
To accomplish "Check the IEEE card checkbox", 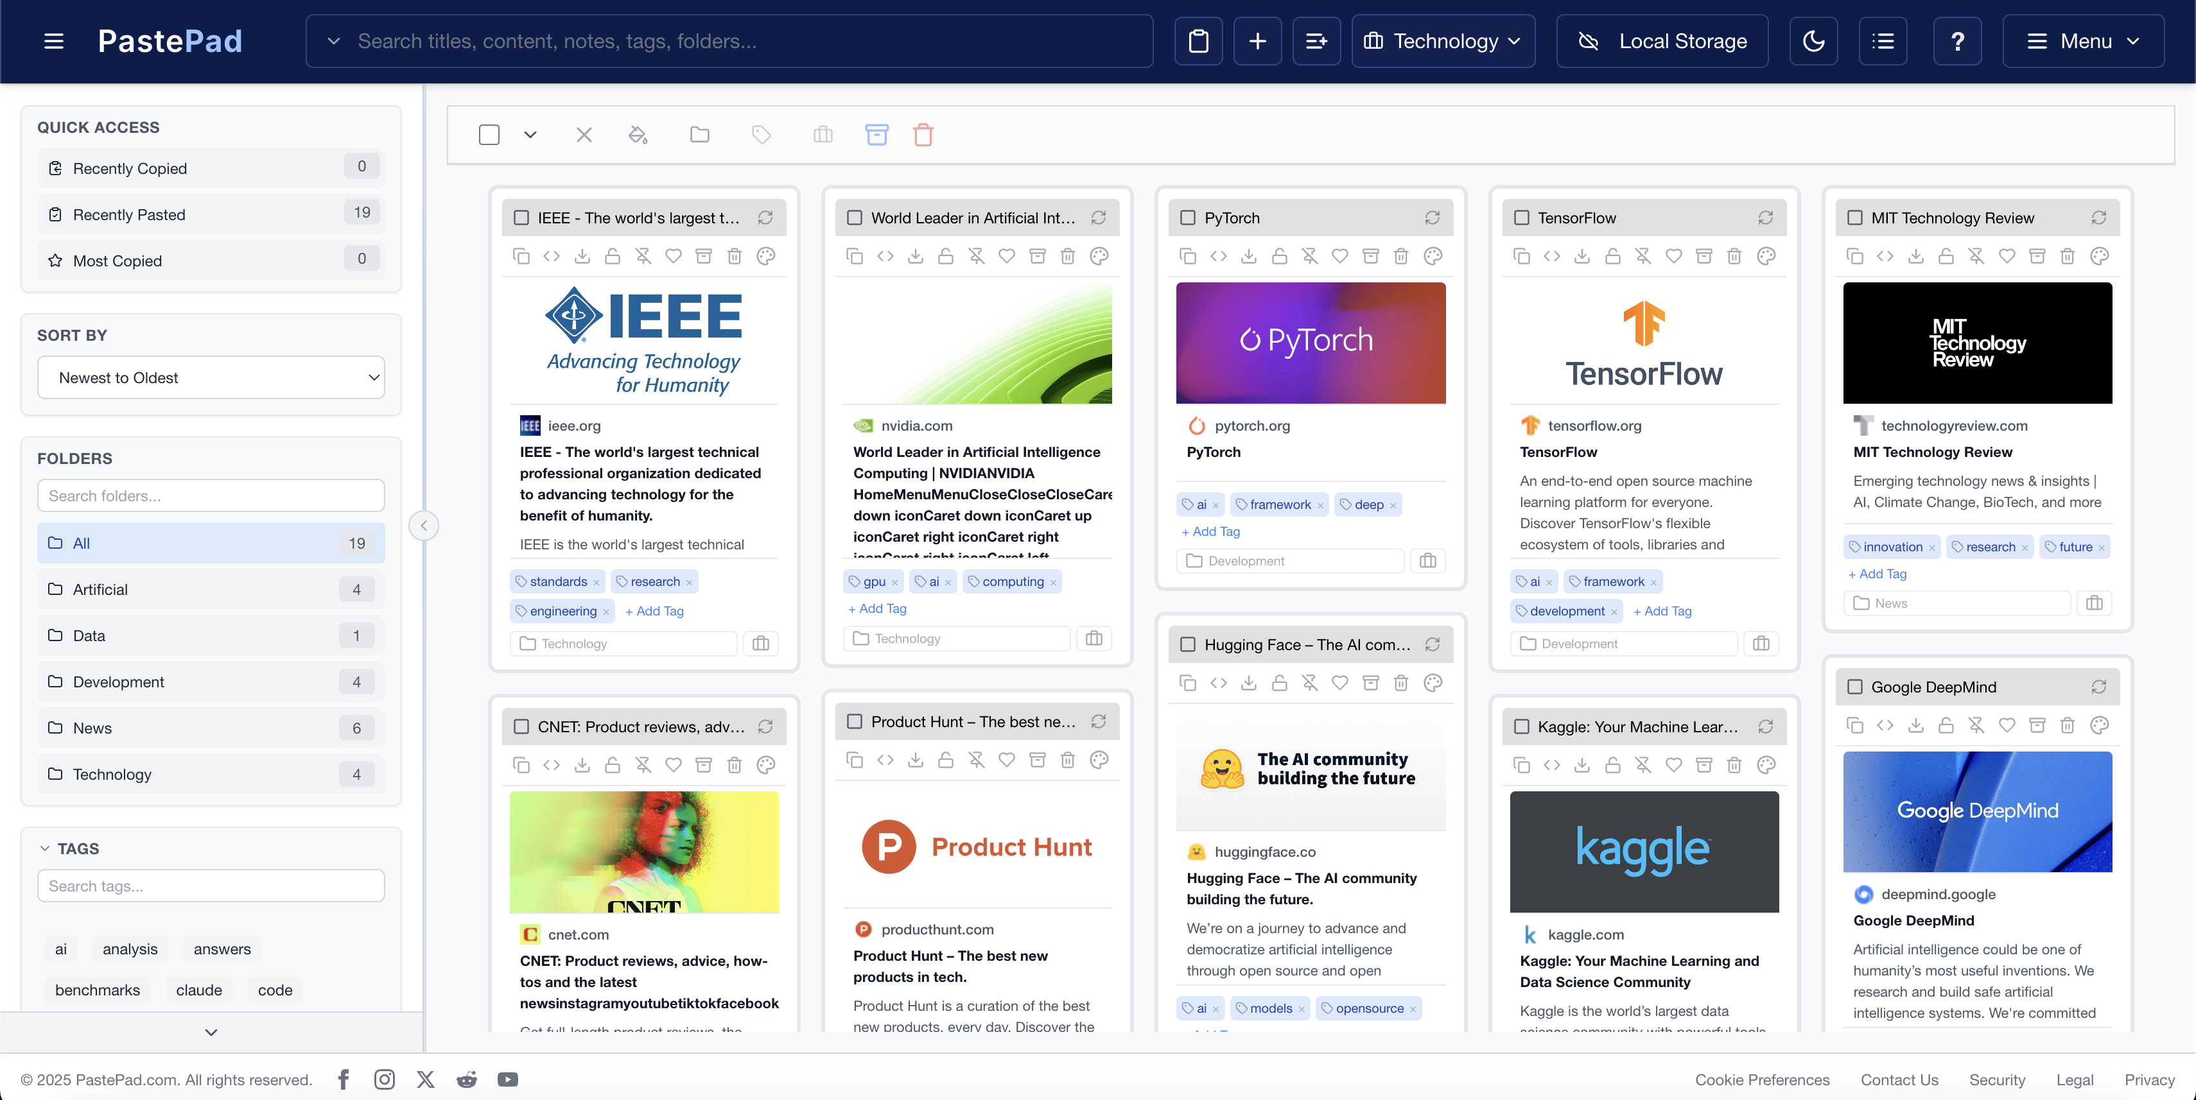I will click(x=521, y=218).
